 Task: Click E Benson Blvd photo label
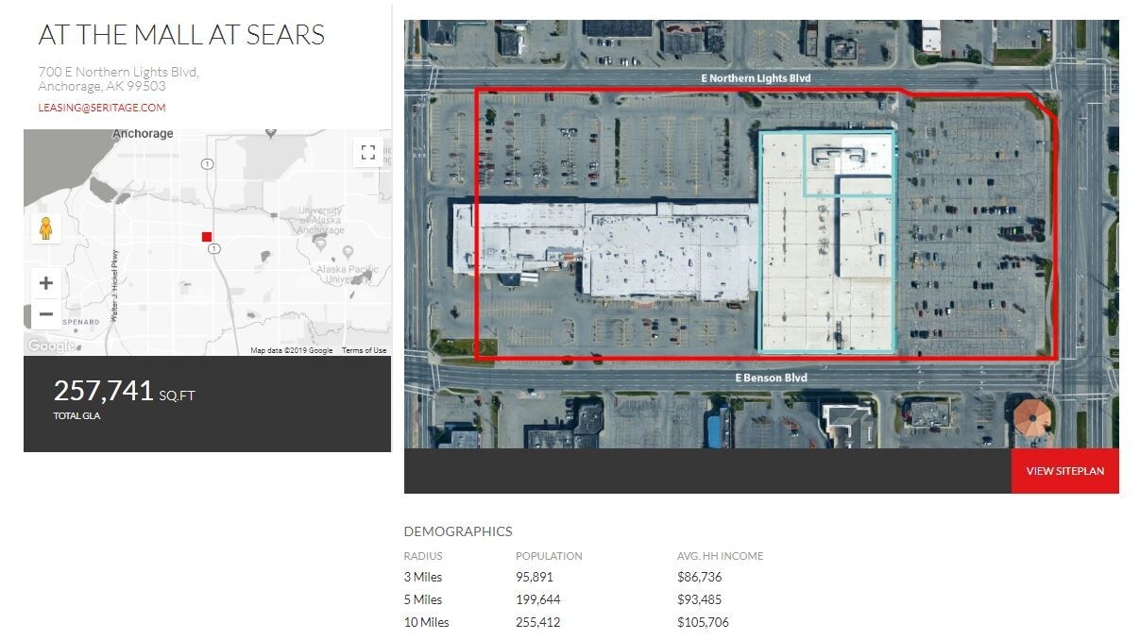(772, 378)
